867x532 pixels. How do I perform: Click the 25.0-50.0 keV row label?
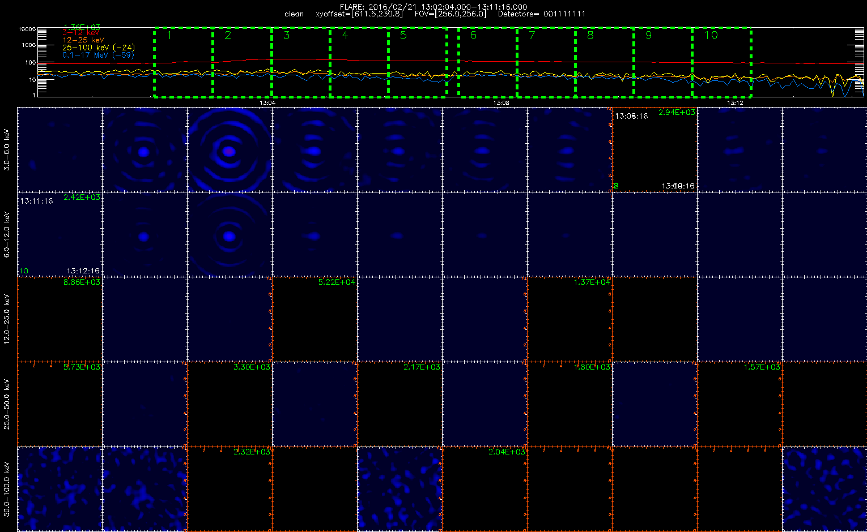coord(7,404)
